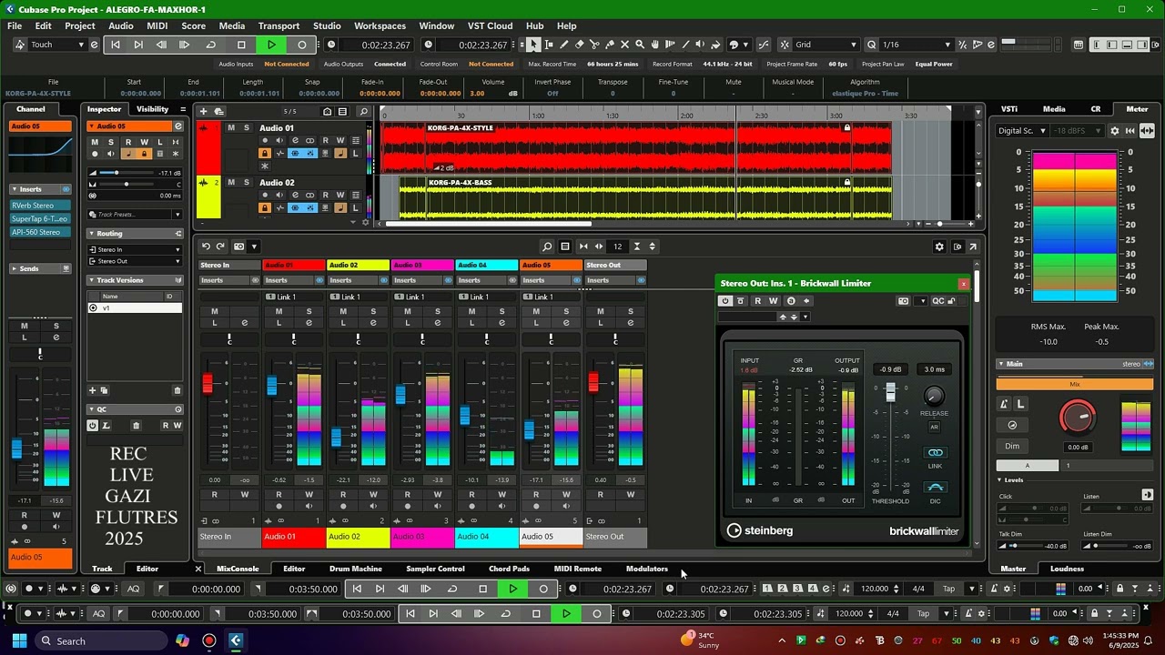Click the Stop button in the top toolbar

(x=241, y=45)
